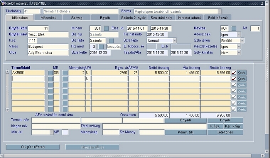
Task: Click the Utca field Ady Endre utca
Action: (48, 53)
